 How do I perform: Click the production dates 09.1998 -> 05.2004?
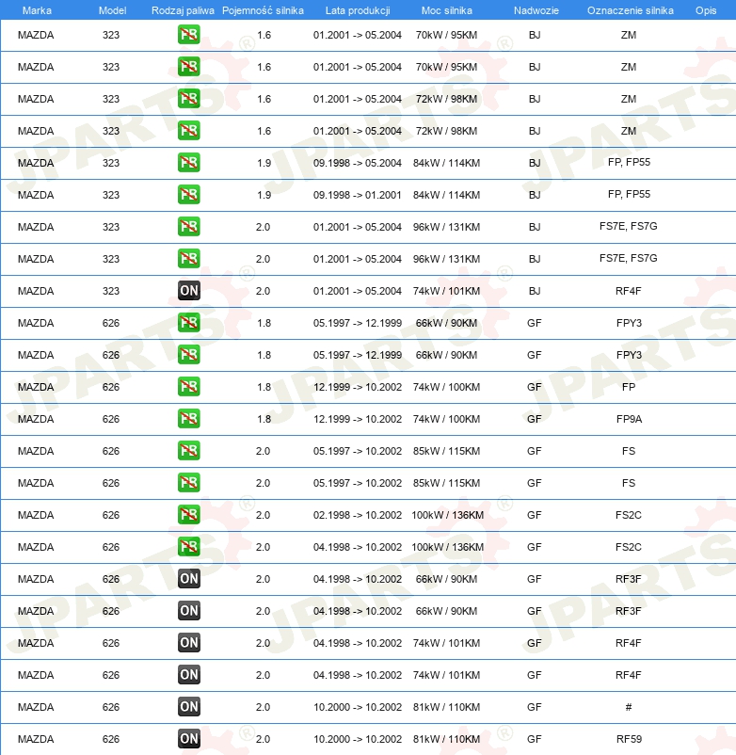pyautogui.click(x=357, y=163)
